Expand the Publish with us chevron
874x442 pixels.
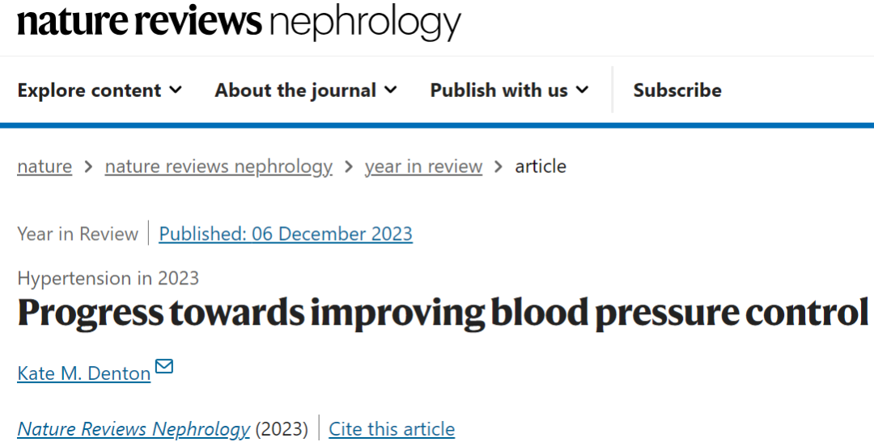pyautogui.click(x=583, y=90)
